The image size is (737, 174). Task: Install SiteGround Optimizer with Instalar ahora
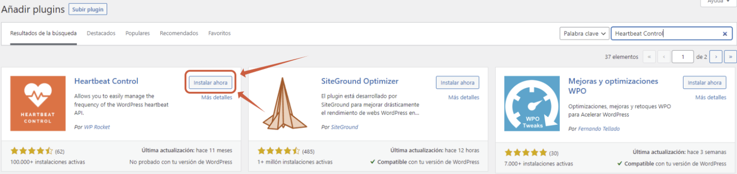457,83
